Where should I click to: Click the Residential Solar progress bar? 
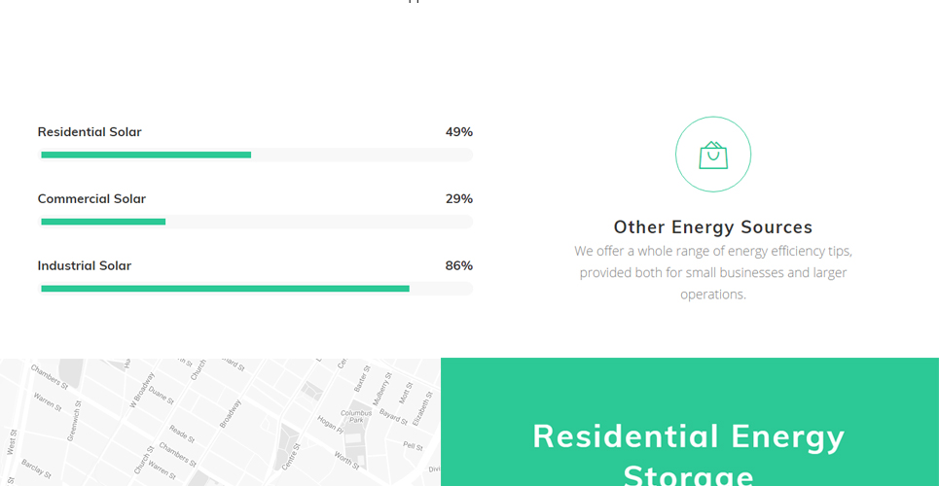[x=255, y=155]
